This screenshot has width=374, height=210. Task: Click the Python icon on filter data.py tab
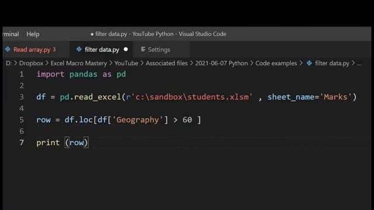click(79, 49)
